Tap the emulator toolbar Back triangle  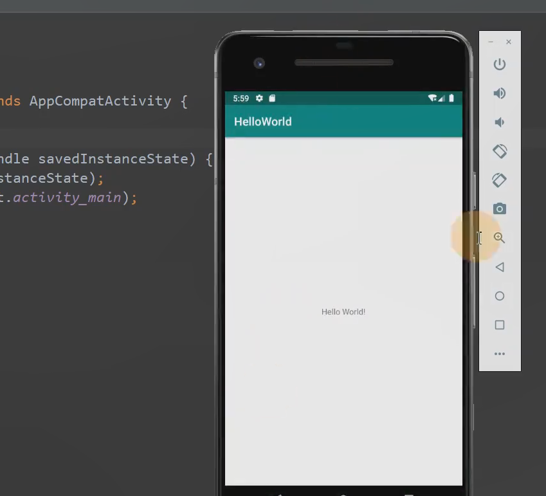point(499,267)
